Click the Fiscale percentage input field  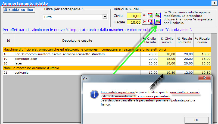[x=134, y=22]
